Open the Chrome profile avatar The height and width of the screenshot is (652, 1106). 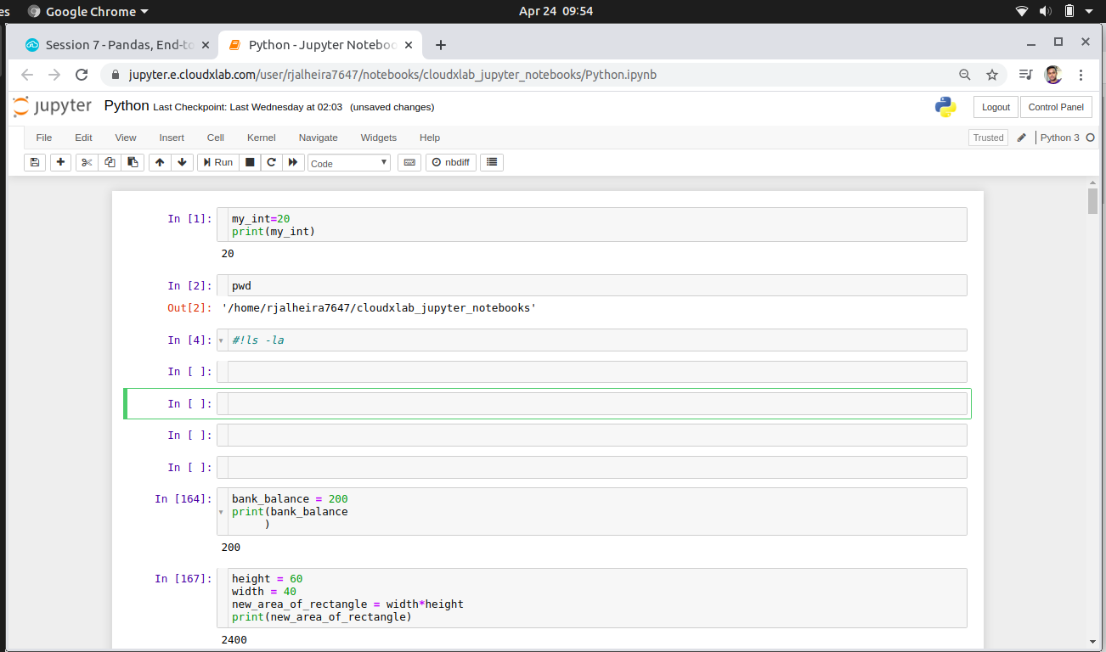pos(1053,75)
